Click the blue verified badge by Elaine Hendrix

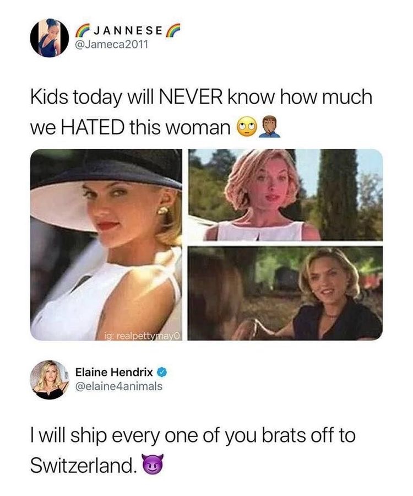point(162,373)
